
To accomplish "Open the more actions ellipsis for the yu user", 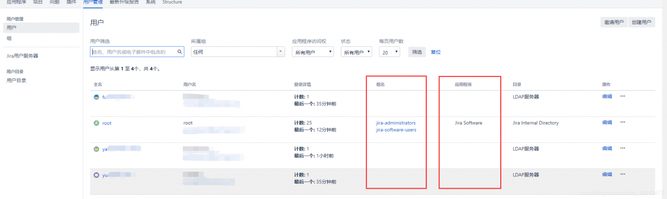I will (622, 175).
